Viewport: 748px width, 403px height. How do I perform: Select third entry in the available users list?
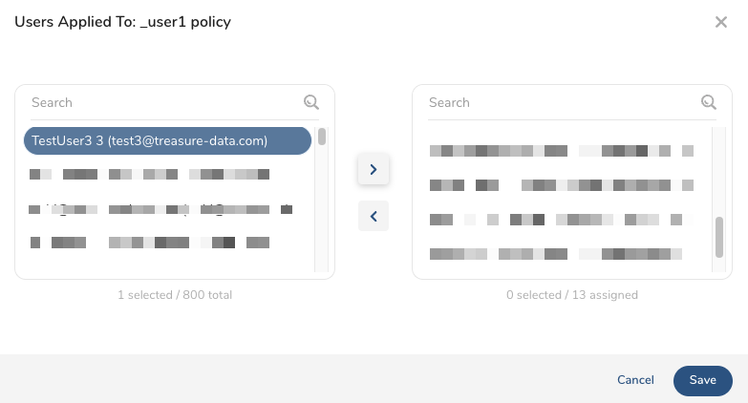pos(160,208)
